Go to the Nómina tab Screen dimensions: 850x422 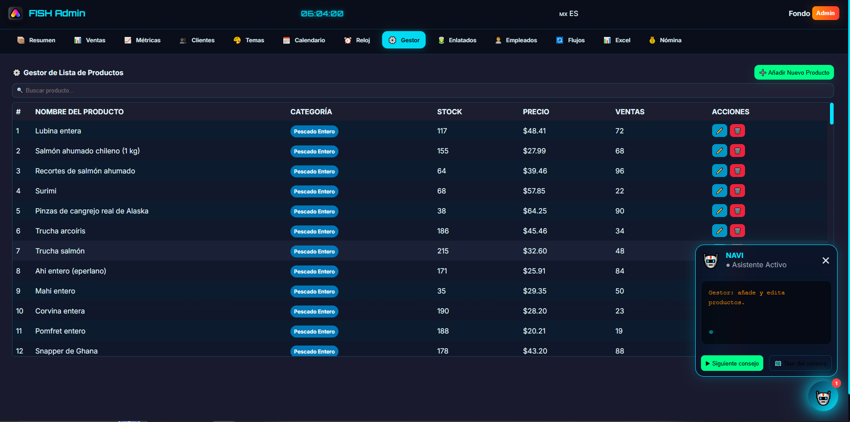[x=665, y=40]
